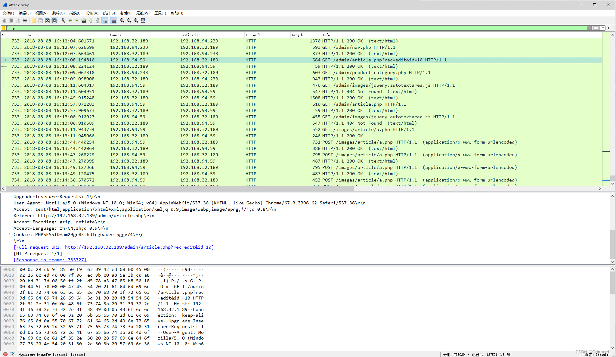The height and width of the screenshot is (357, 616).
Task: Zoom in on packet text
Action: click(122, 20)
